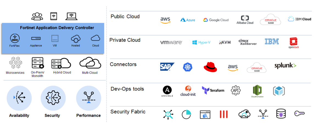Screen dimensions: 317x130
Task: Click the On-Prem/Monolith server icon
Action: click(38, 63)
